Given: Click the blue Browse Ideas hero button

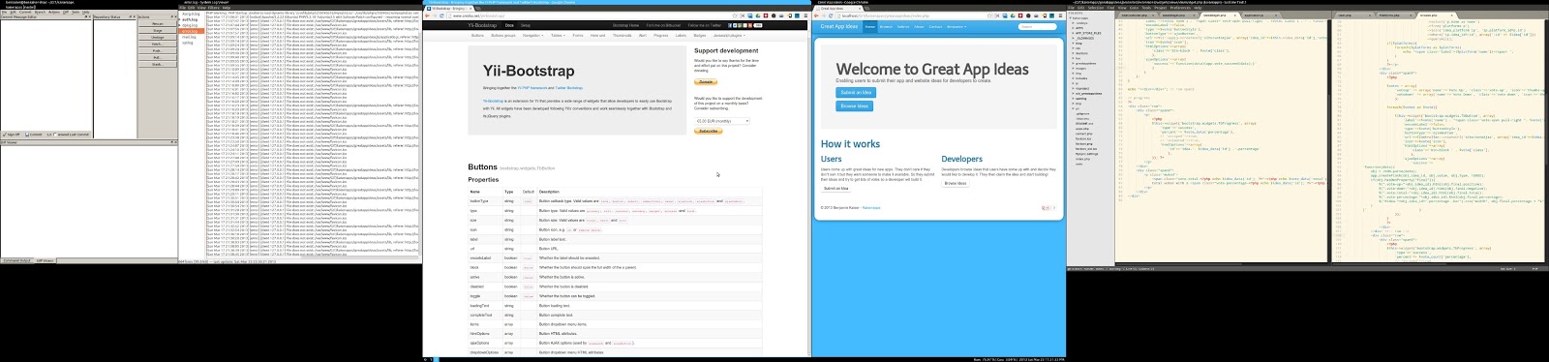Looking at the screenshot, I should [x=854, y=106].
